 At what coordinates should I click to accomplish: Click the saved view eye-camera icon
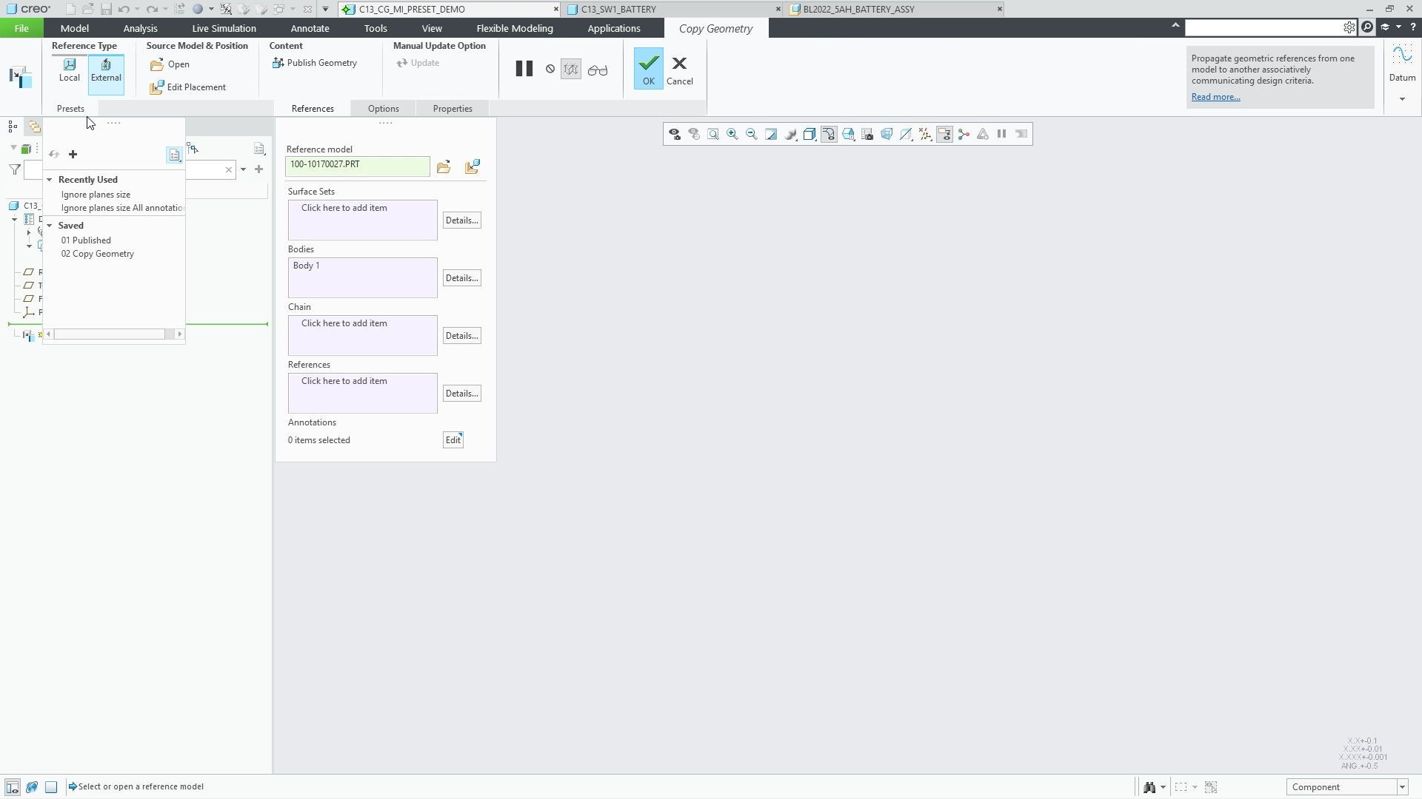674,134
